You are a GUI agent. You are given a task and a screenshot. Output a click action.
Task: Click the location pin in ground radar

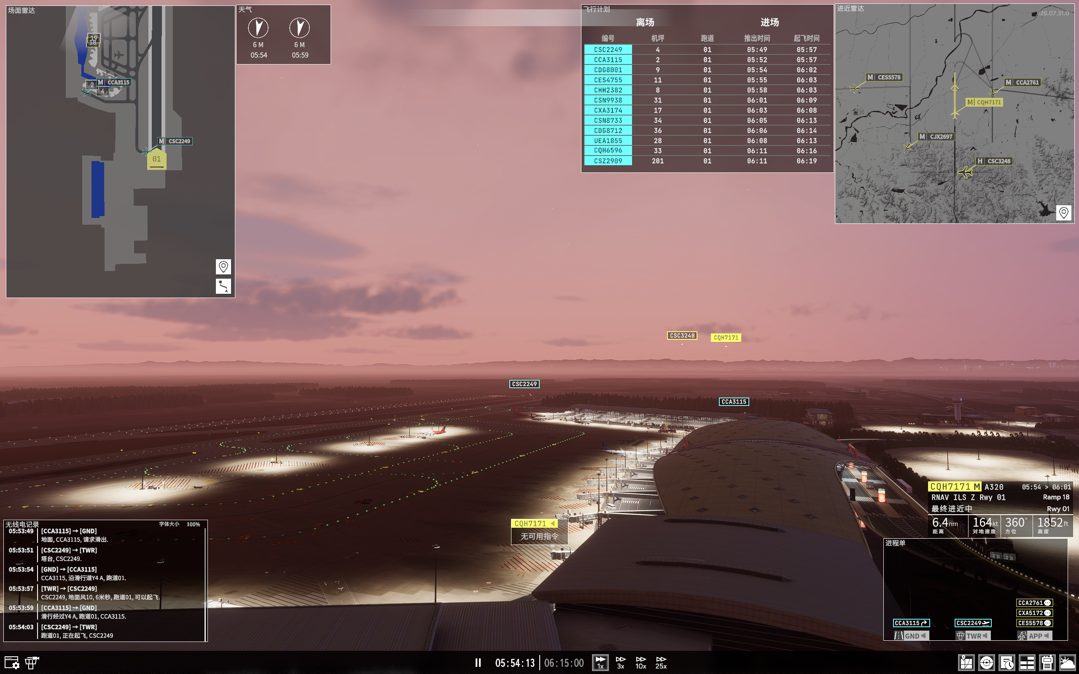click(223, 266)
